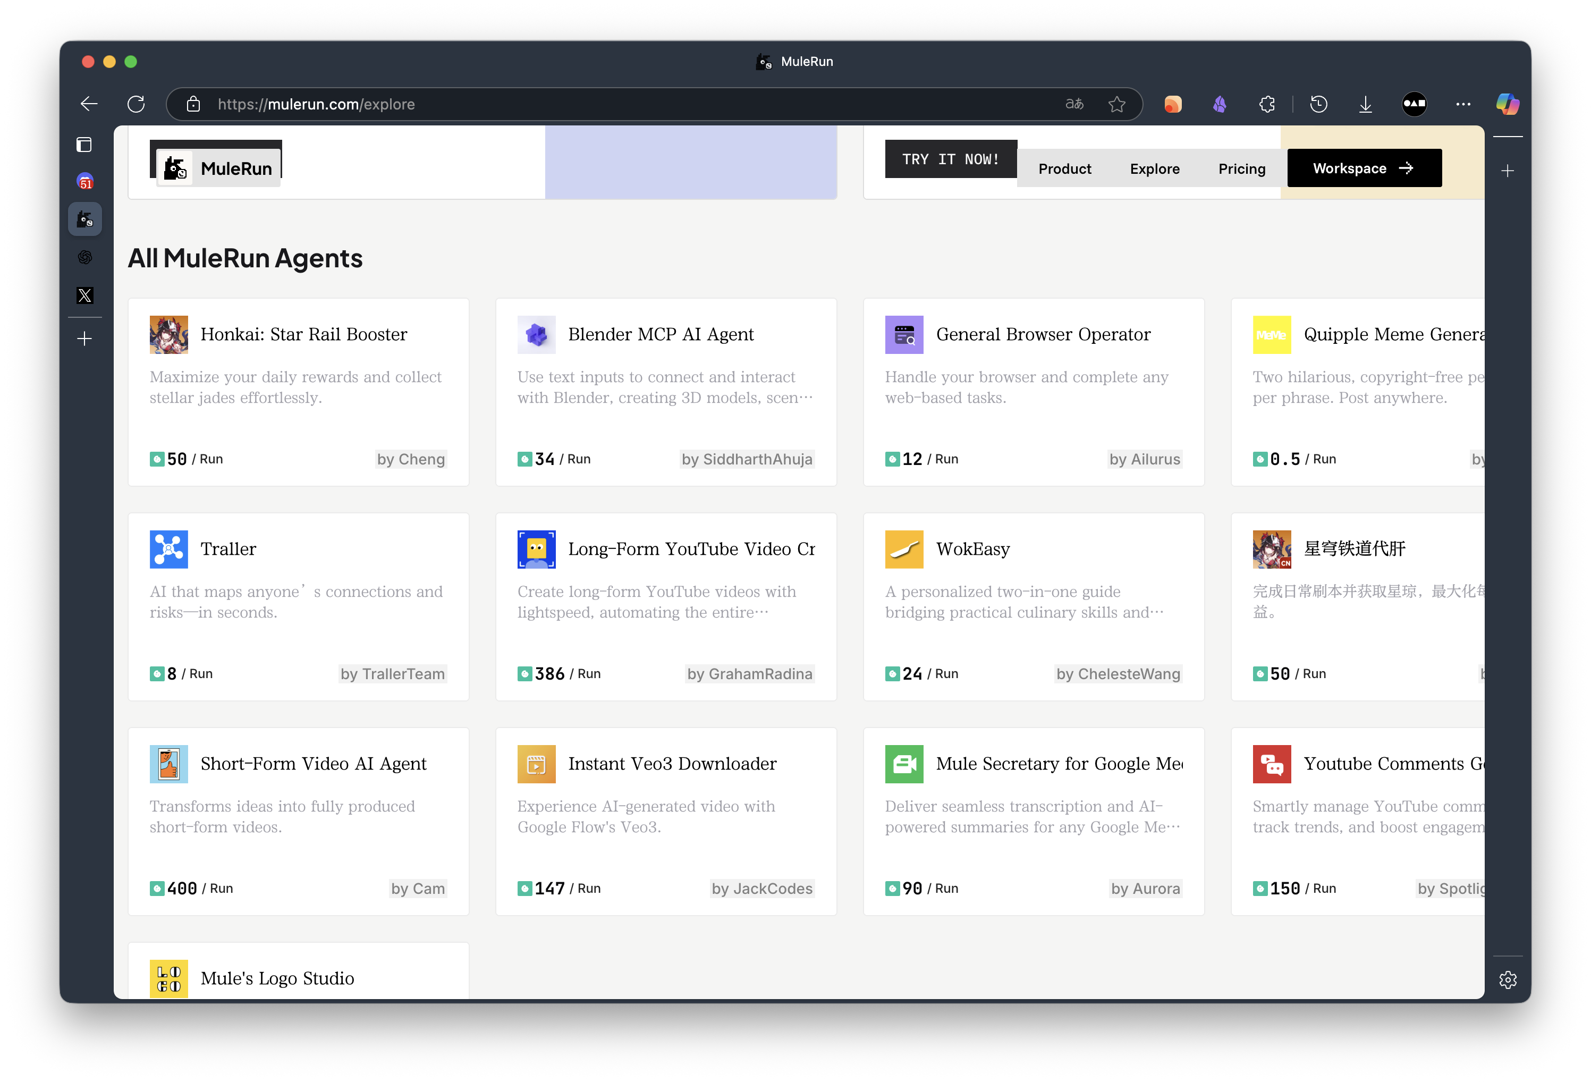Click author tag by Cam
The width and height of the screenshot is (1591, 1082).
418,889
